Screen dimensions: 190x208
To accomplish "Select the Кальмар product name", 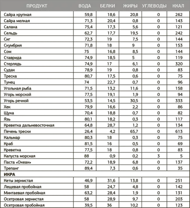I will (x=12, y=138).
